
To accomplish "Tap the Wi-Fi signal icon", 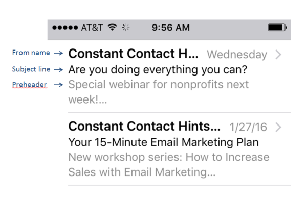I will 113,27.
